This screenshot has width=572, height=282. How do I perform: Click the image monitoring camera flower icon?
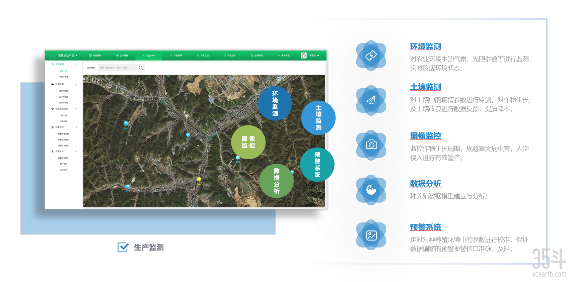(371, 145)
